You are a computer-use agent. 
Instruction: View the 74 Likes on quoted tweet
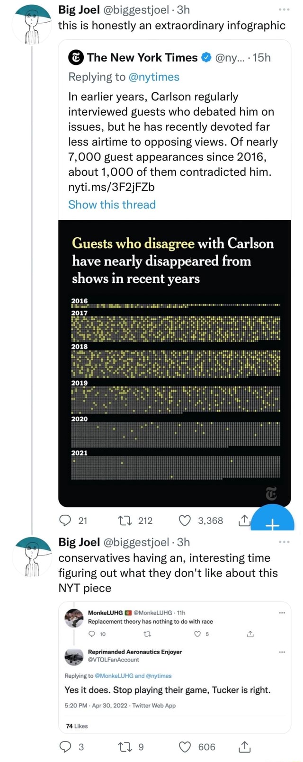(76, 726)
